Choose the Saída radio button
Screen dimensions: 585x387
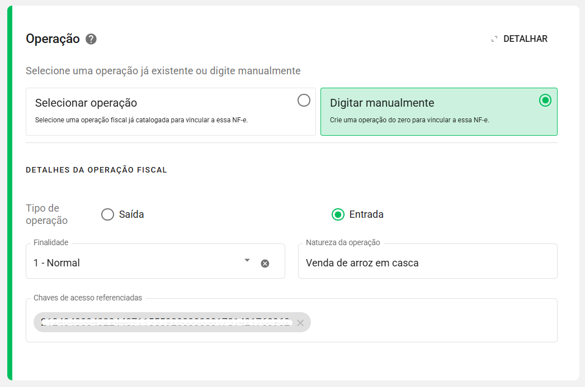pos(107,214)
